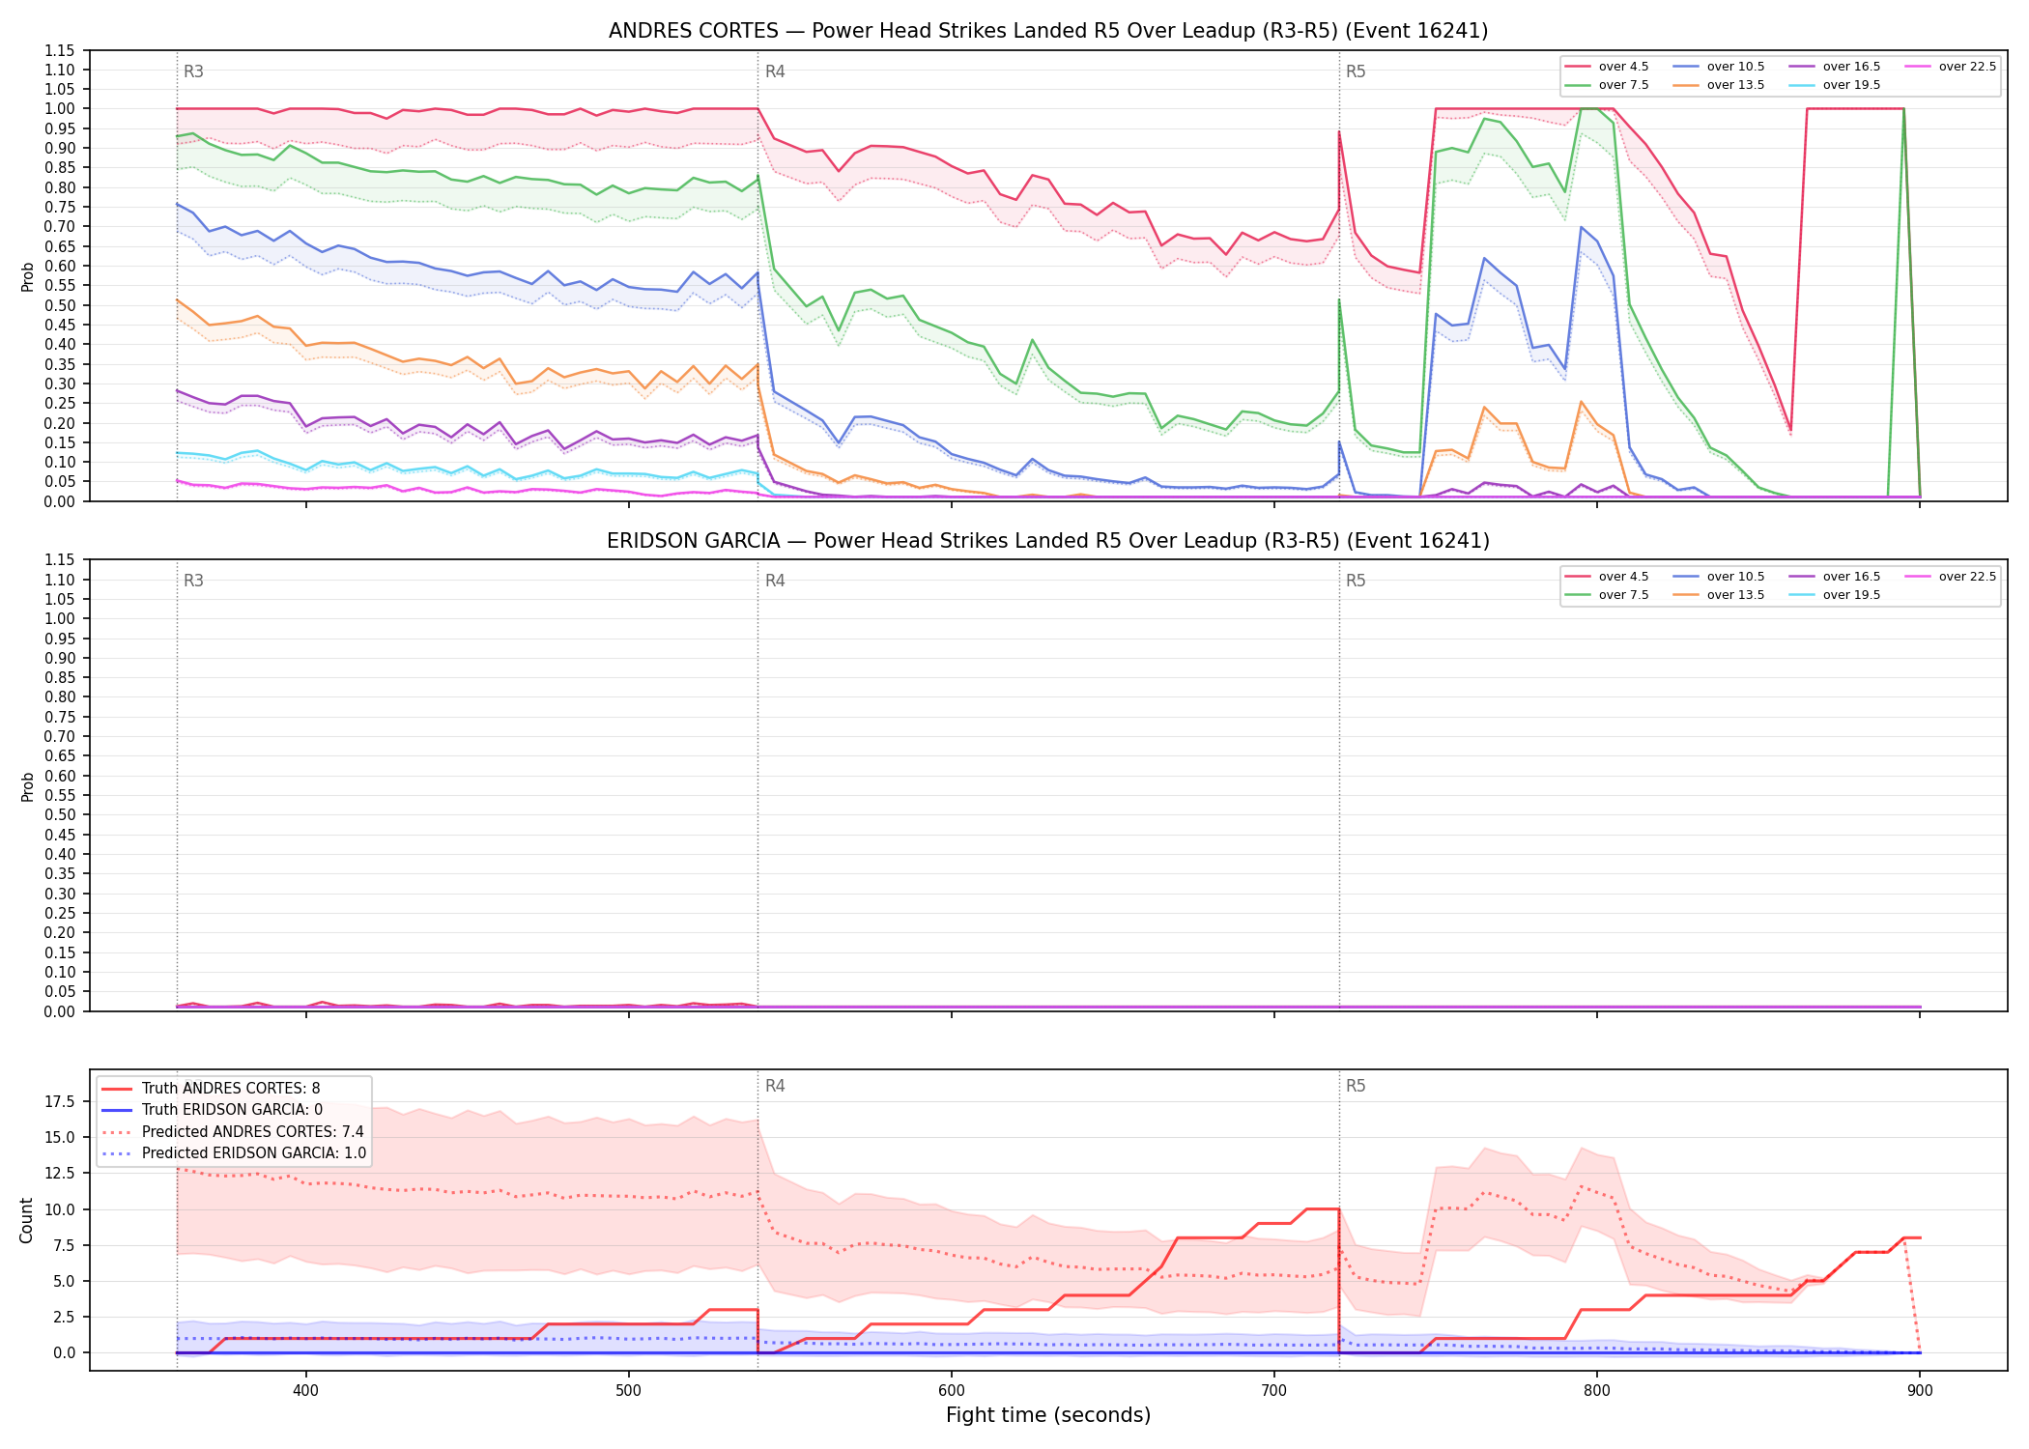Click the 400 tick label on x-axis
Image resolution: width=2029 pixels, height=1449 pixels.
(x=305, y=1391)
